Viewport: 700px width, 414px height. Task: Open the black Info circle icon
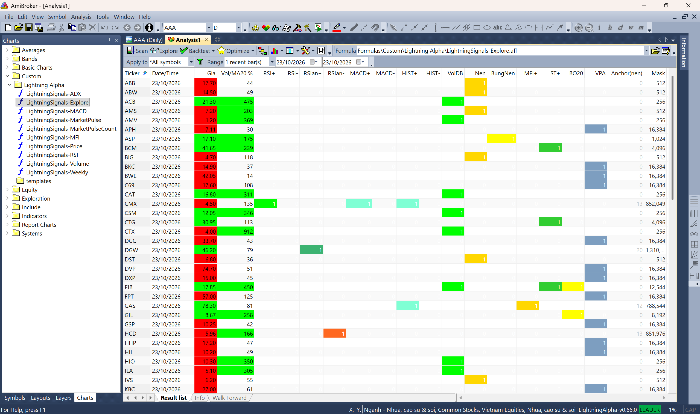(x=149, y=27)
